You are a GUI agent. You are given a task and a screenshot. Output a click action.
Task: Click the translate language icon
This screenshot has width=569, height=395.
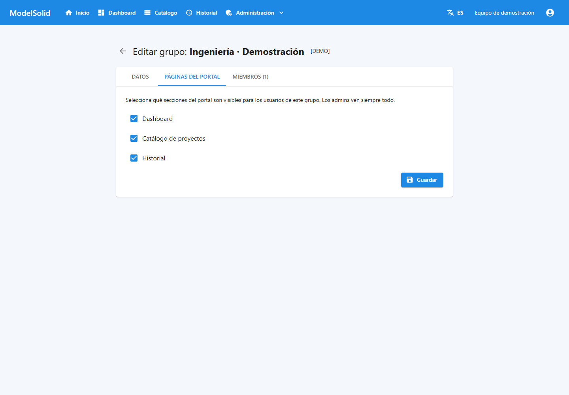tap(450, 13)
